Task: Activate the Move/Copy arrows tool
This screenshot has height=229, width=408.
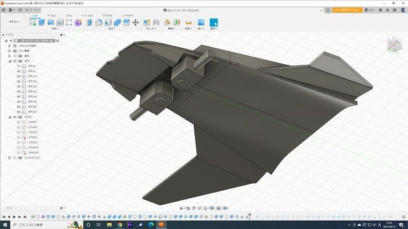Action: pyautogui.click(x=136, y=23)
